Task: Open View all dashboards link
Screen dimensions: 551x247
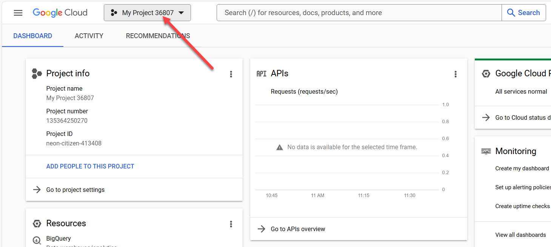Action: pos(521,235)
